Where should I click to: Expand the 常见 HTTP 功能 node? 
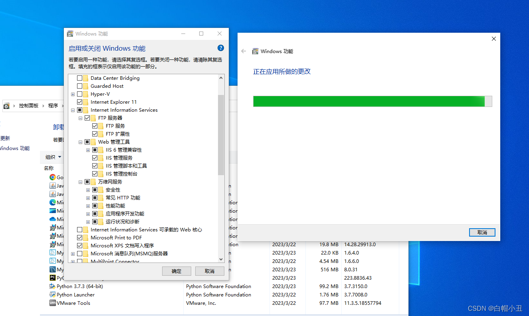88,198
